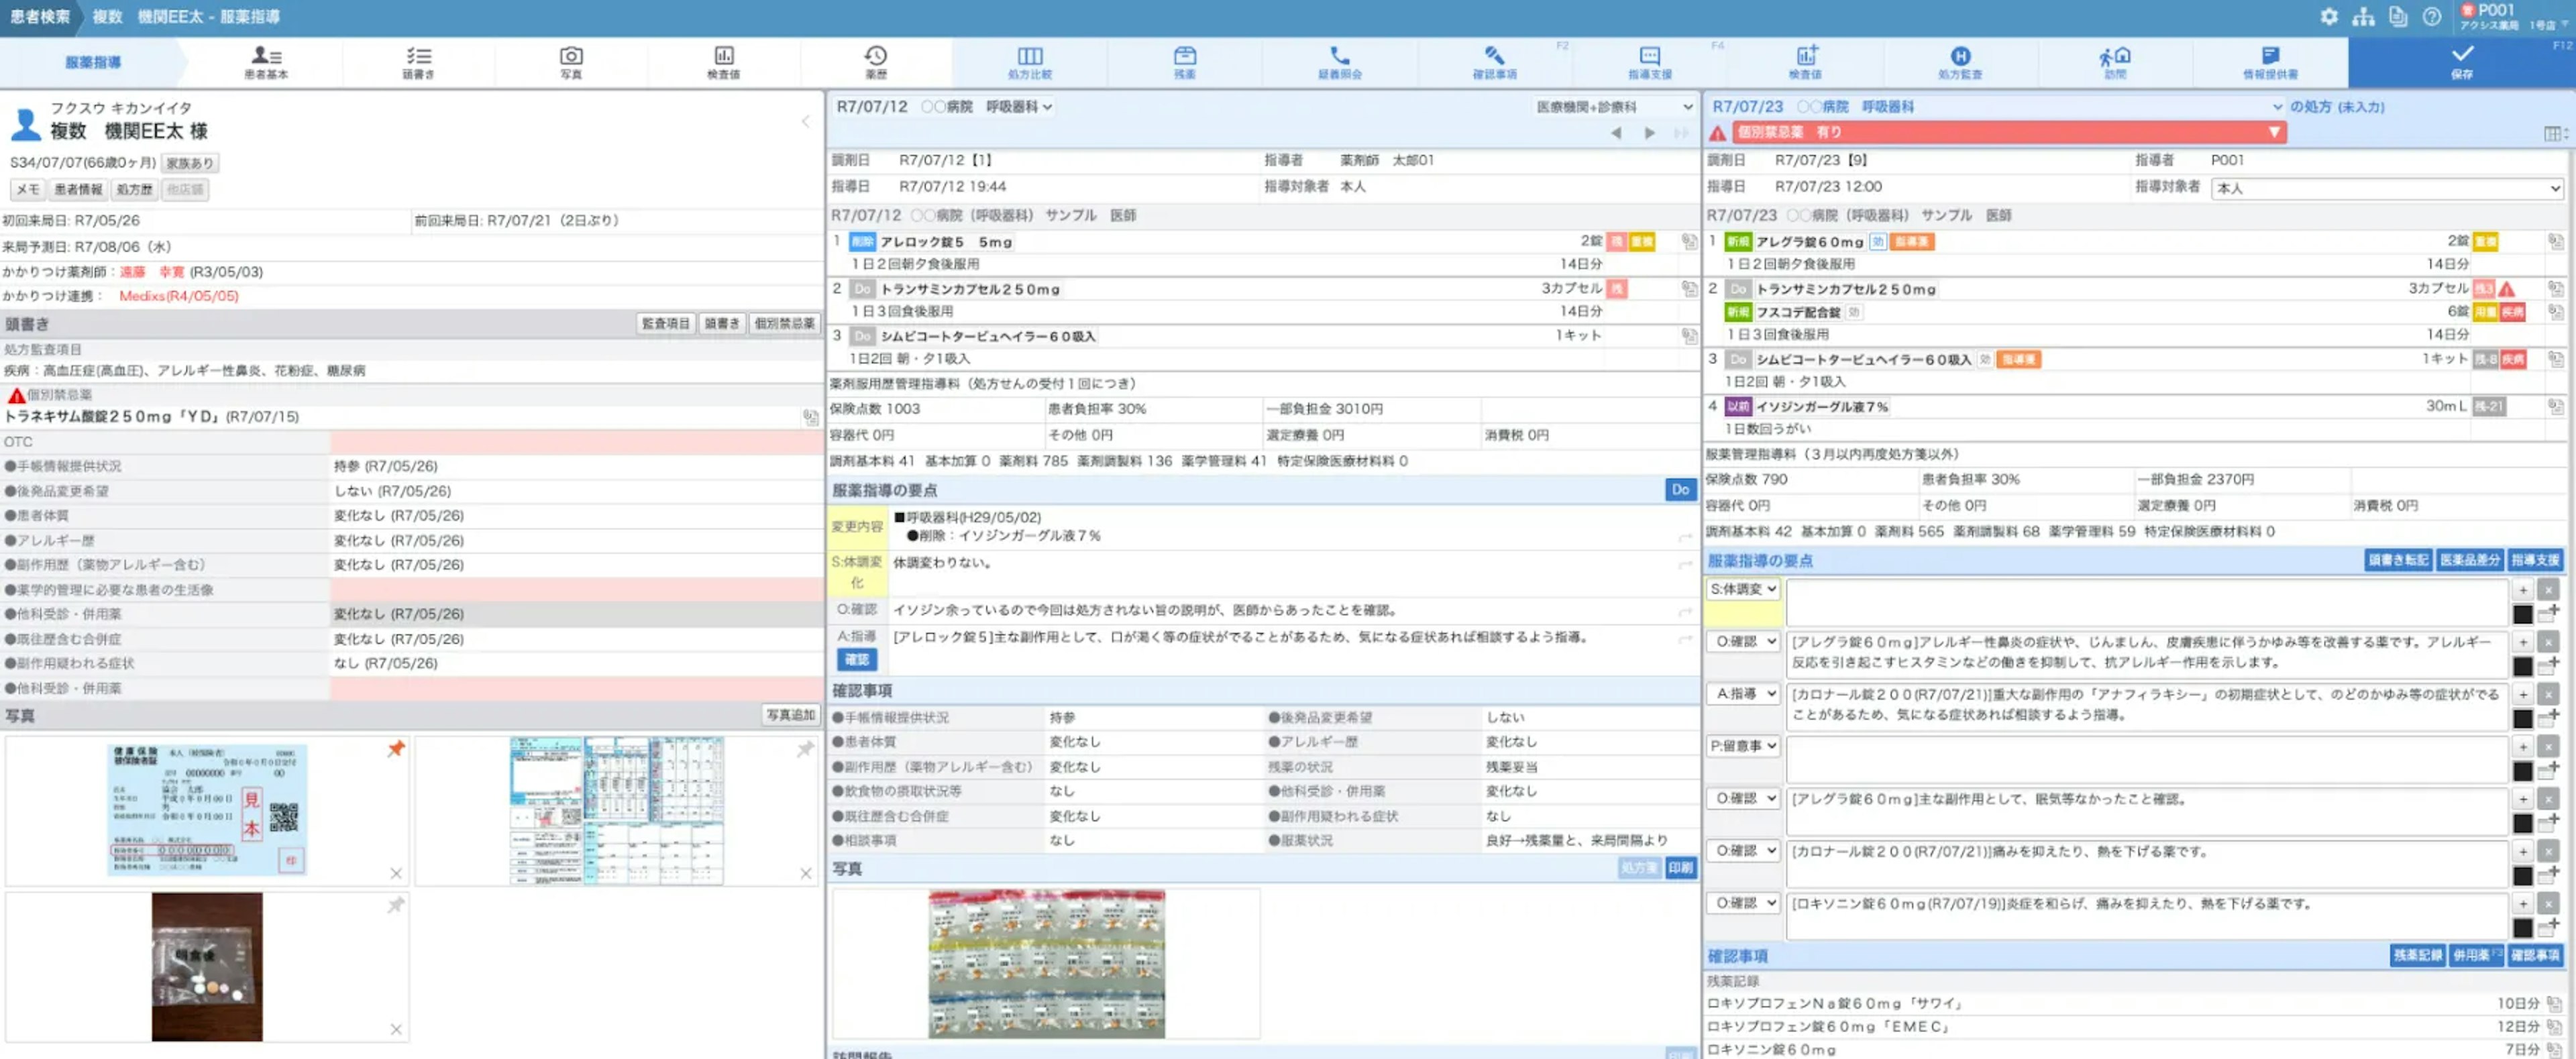Click 写真追加 button
Viewport: 2576px width, 1059px height.
click(790, 715)
